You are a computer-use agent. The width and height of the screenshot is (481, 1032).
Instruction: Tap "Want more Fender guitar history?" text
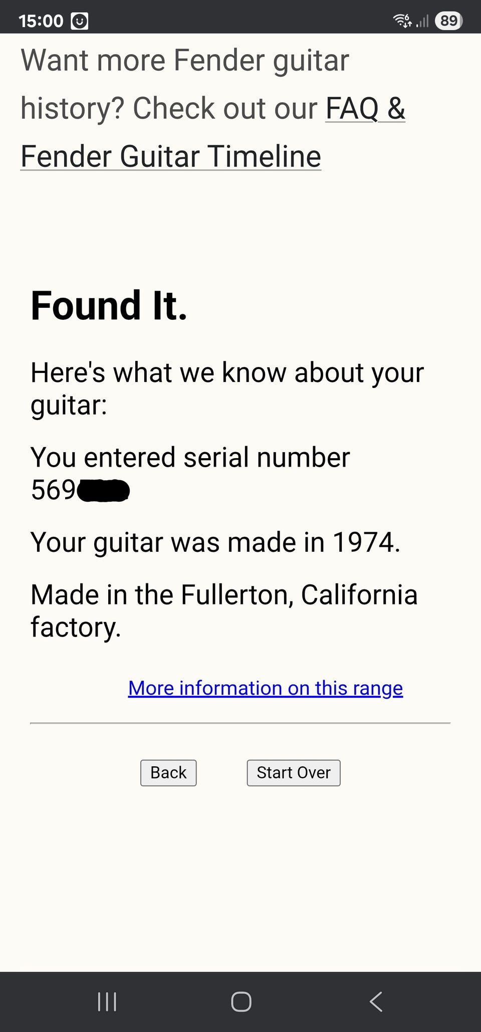pos(185,61)
